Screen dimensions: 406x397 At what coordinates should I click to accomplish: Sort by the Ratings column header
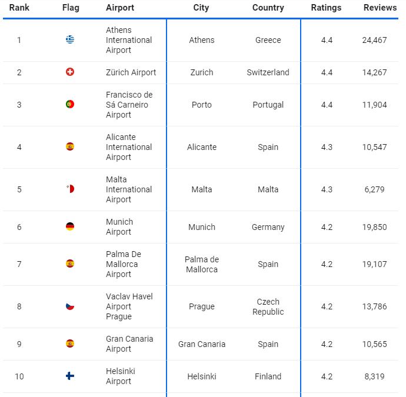(x=326, y=8)
